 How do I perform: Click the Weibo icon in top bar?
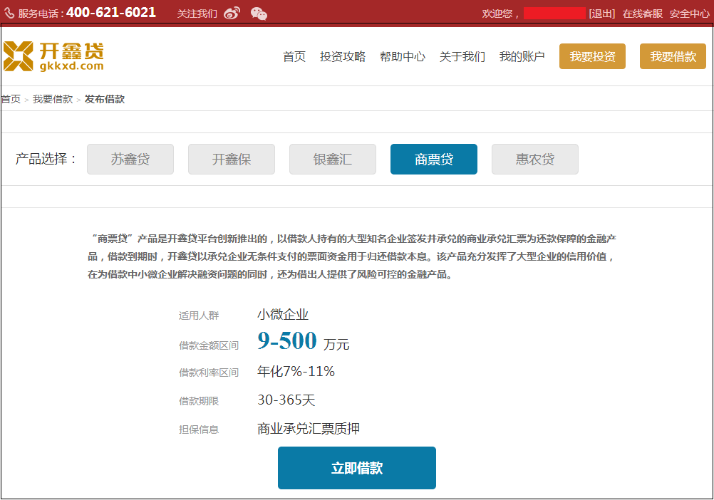(232, 14)
